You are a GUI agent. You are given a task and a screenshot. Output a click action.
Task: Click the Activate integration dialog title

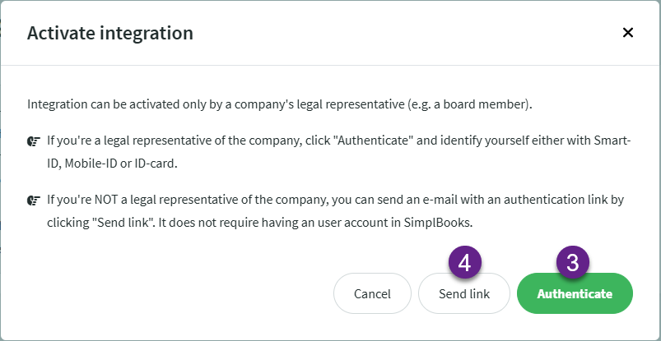(x=110, y=33)
